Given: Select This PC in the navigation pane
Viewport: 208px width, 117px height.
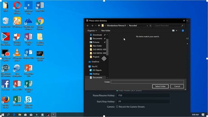Looking at the screenshot, I should pos(95,67).
